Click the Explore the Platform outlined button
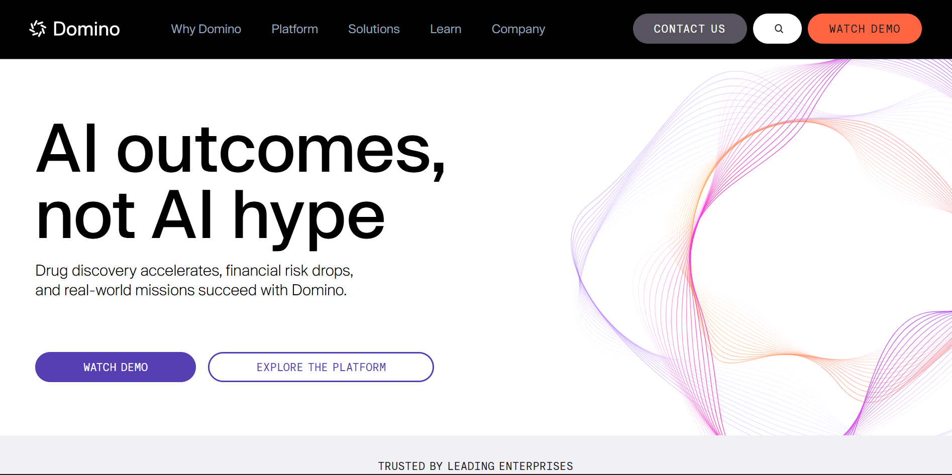 (x=321, y=367)
